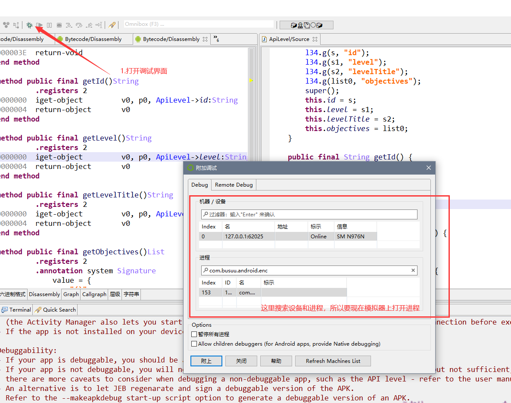This screenshot has height=403, width=511.
Task: Open the Disassembly bottom tab
Action: point(44,294)
